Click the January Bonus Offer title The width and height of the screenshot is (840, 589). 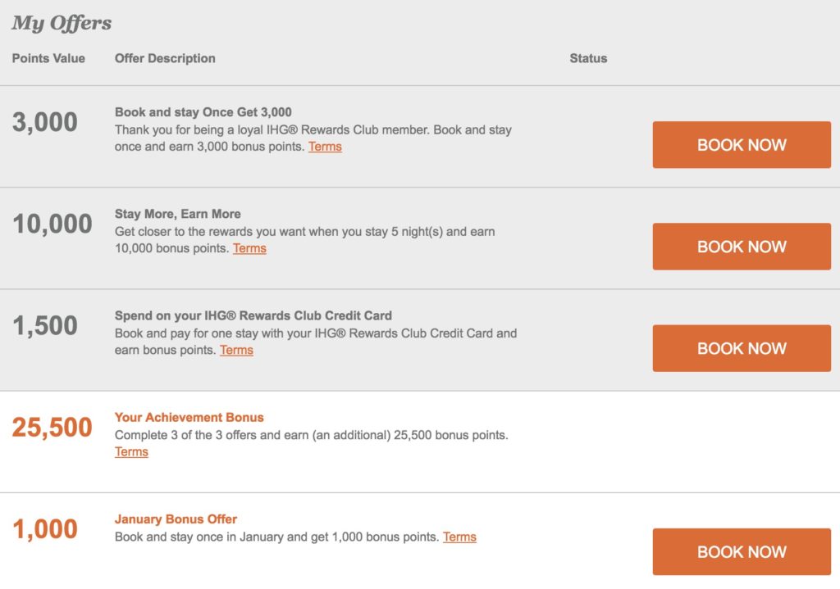pos(176,519)
